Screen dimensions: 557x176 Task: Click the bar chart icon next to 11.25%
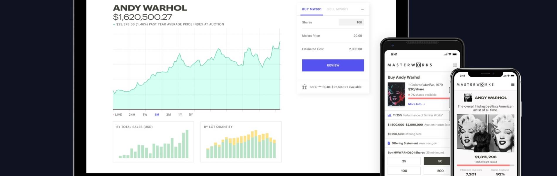point(389,115)
